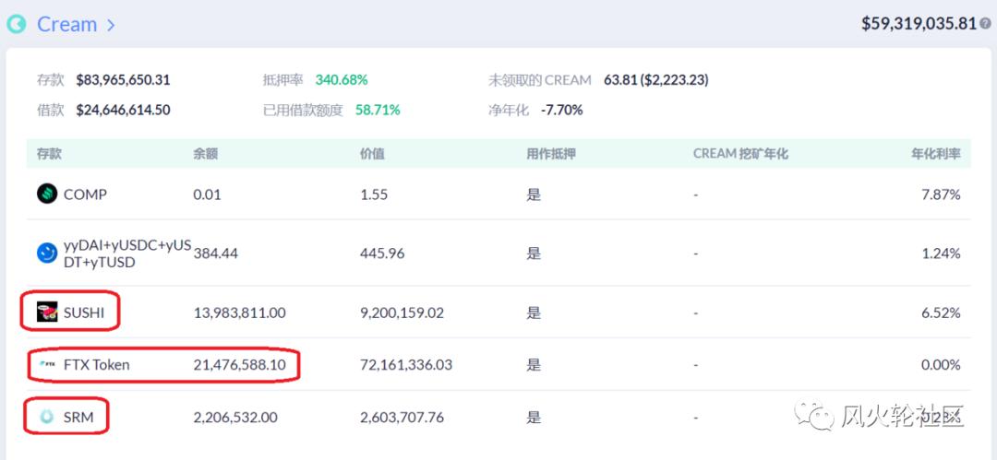Select COMP interest rate 7.87%

(941, 195)
